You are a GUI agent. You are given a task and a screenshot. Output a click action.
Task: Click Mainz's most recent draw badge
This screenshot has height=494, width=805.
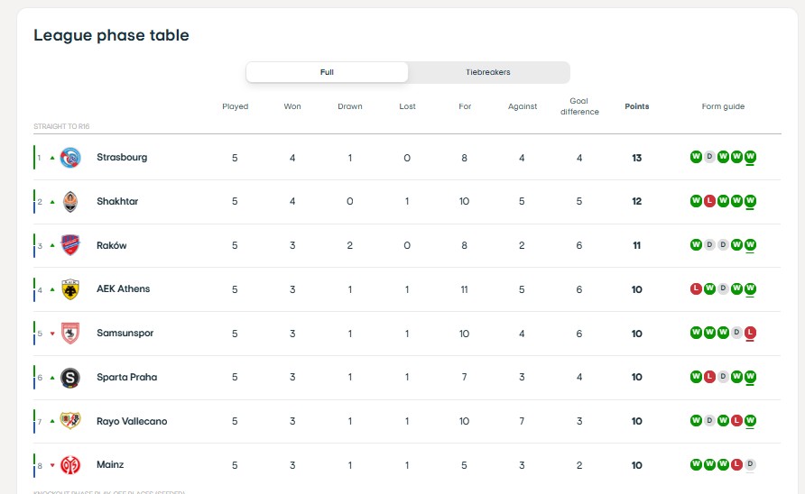[x=750, y=464]
